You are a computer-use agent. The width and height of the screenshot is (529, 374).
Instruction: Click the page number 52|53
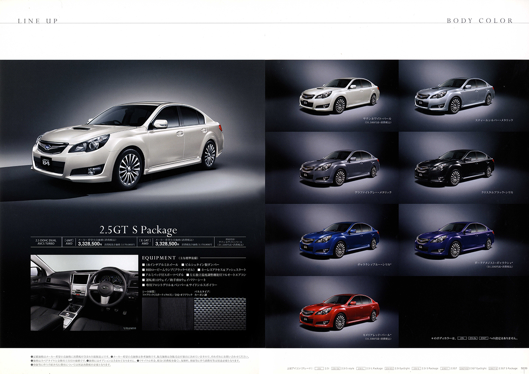(x=524, y=368)
